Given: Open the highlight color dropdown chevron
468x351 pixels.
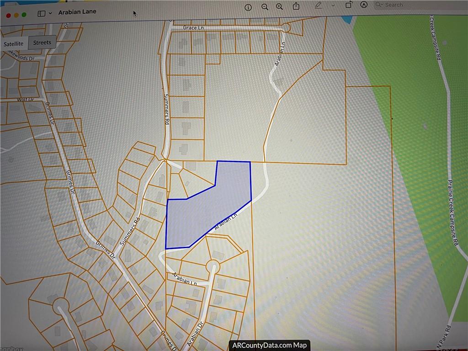Looking at the screenshot, I should pos(333,5).
